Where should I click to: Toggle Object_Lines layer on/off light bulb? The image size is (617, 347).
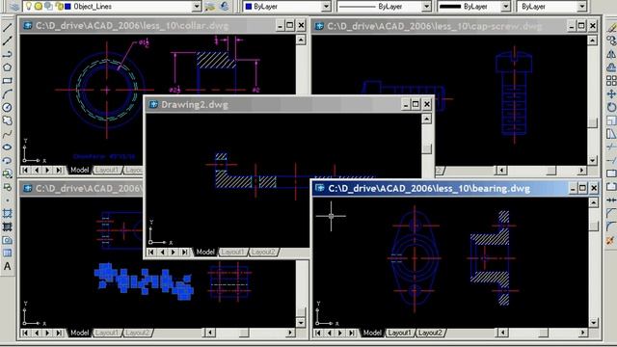[29, 7]
